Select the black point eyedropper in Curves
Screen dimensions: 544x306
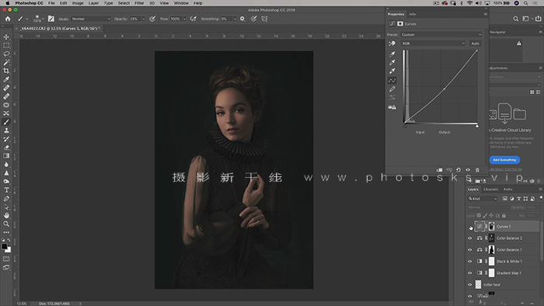point(392,54)
